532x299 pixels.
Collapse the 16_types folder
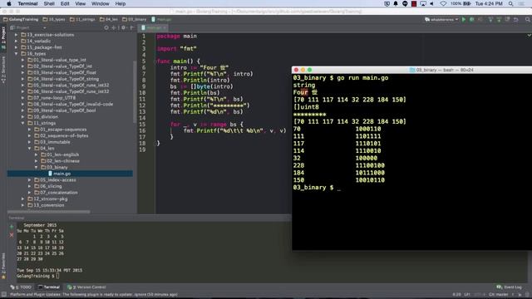(16, 53)
